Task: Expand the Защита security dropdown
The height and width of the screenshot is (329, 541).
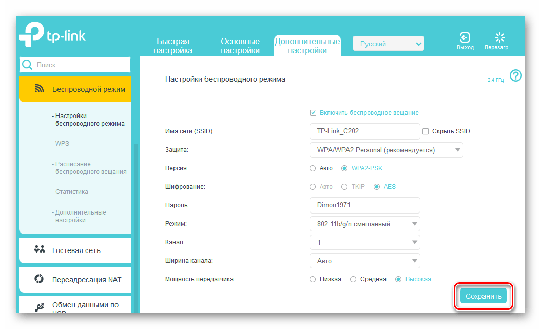Action: click(386, 150)
